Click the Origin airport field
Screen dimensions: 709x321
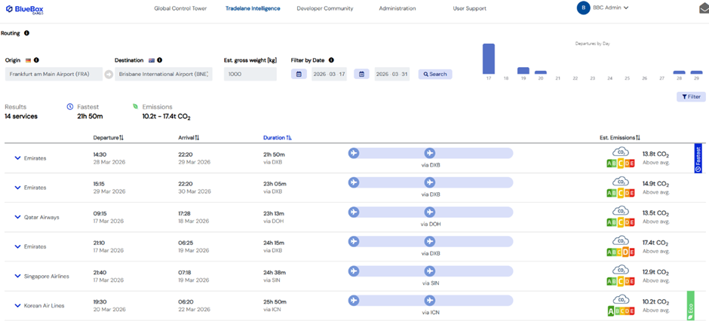coord(54,74)
